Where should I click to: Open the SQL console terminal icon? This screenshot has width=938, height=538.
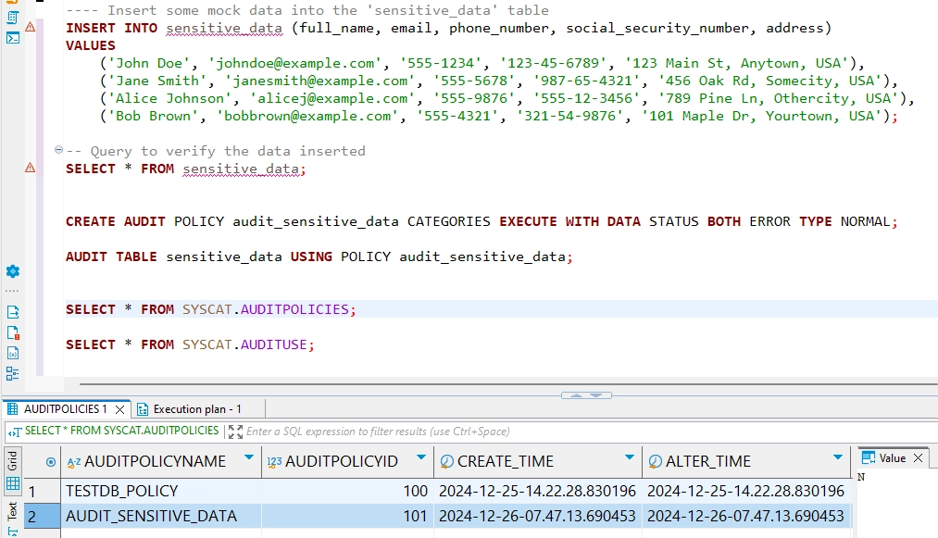(13, 38)
